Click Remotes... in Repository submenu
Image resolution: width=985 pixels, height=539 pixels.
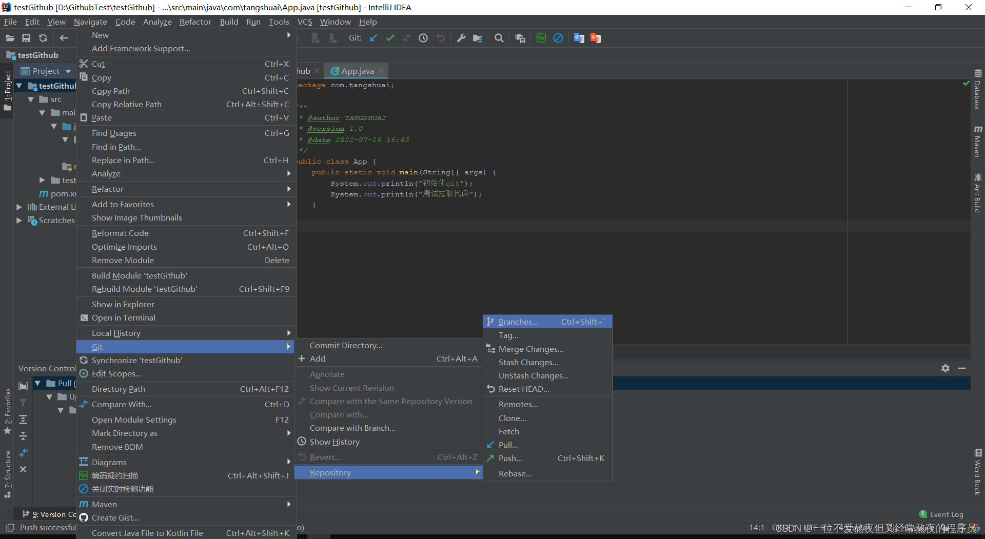[547, 404]
